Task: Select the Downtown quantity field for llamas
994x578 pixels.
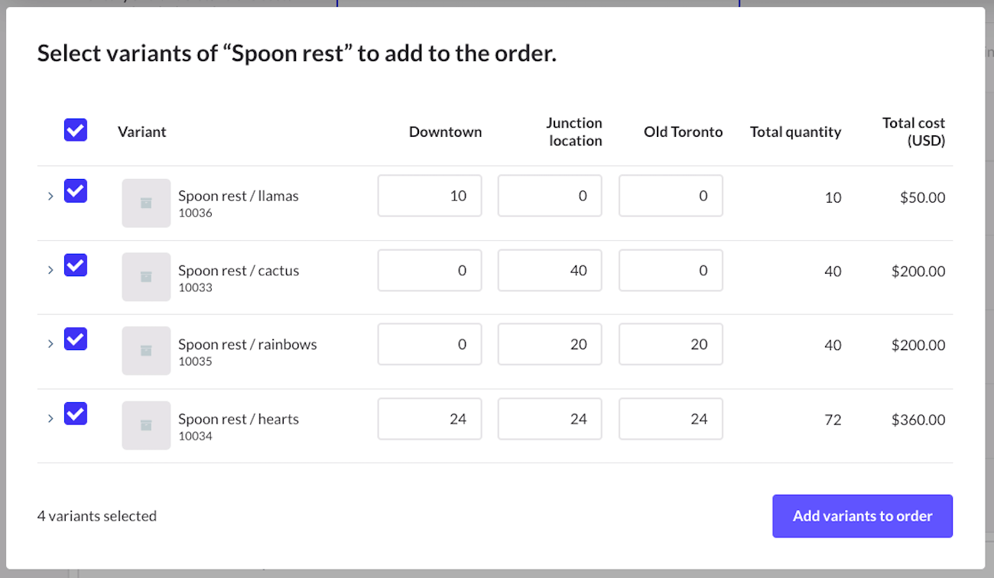Action: (x=429, y=196)
